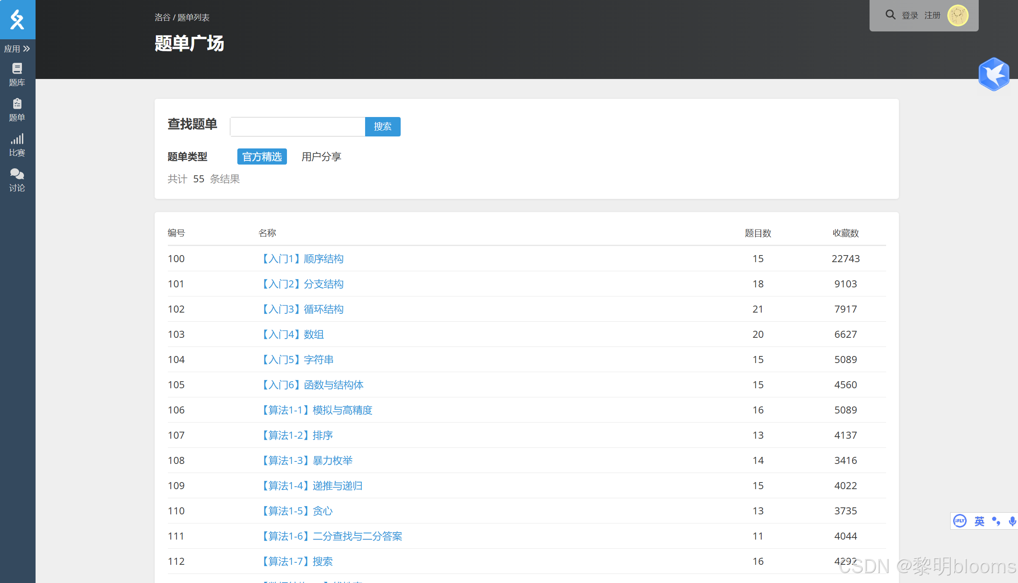Open 【算法1-4】递推与递归 problem list
This screenshot has width=1018, height=583.
click(x=311, y=486)
